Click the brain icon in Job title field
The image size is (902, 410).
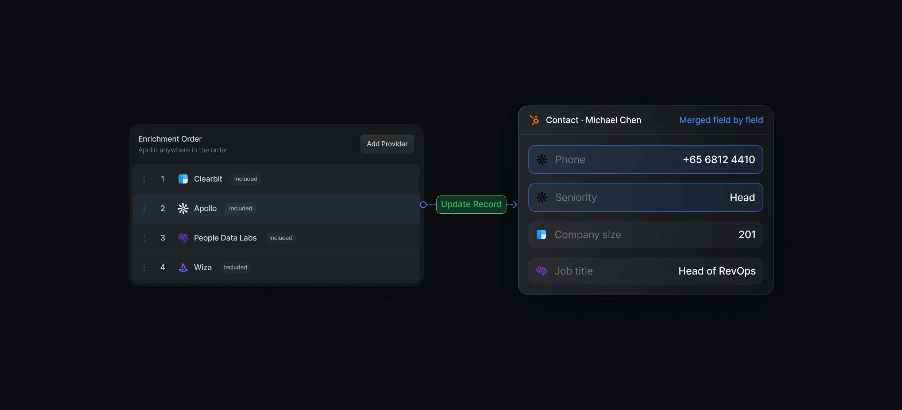[x=541, y=271]
